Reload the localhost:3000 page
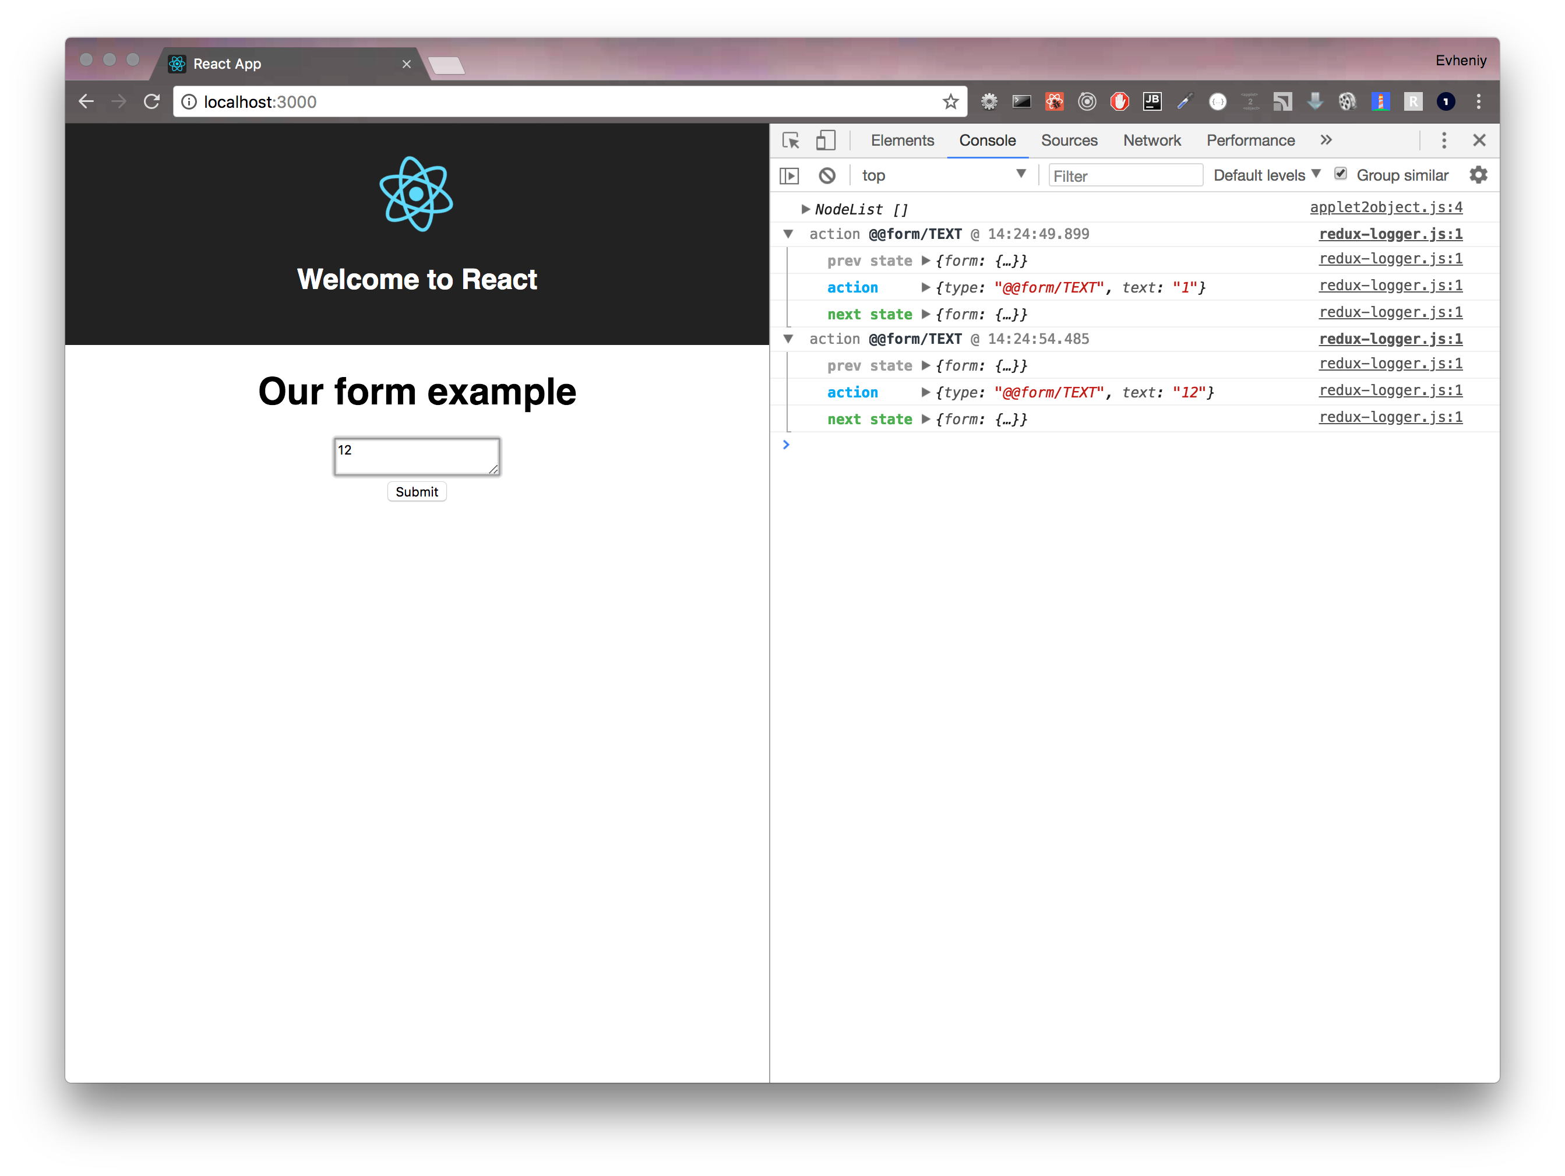1565x1176 pixels. click(x=151, y=101)
